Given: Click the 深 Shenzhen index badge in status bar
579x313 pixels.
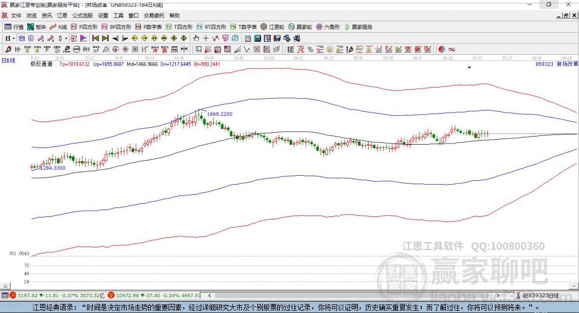Looking at the screenshot, I should (x=111, y=295).
